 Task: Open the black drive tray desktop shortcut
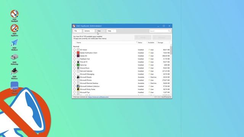[x=14, y=73]
